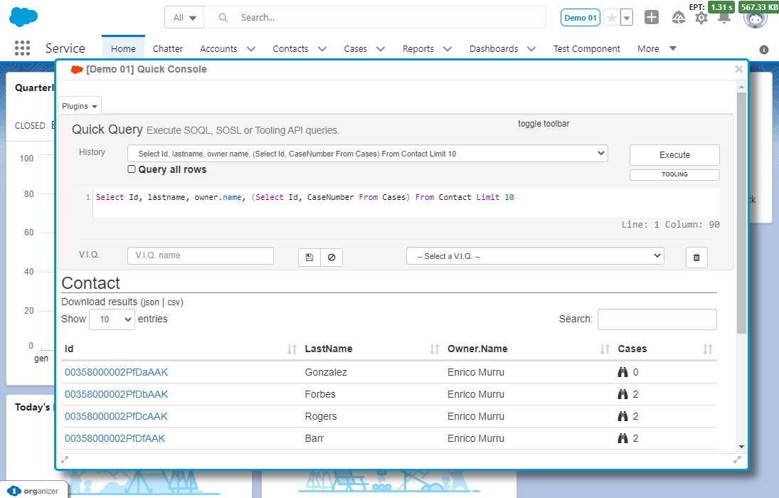Sort by Id column arrows
The width and height of the screenshot is (779, 498).
pos(292,349)
